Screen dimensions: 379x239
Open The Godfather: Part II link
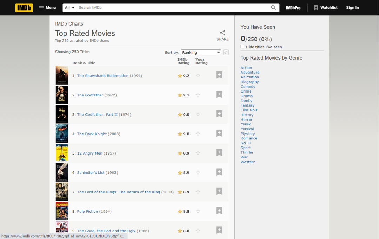(97, 115)
